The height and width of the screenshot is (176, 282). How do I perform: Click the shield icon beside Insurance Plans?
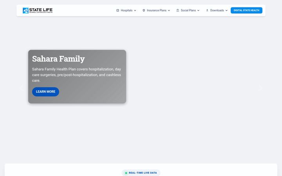144,11
